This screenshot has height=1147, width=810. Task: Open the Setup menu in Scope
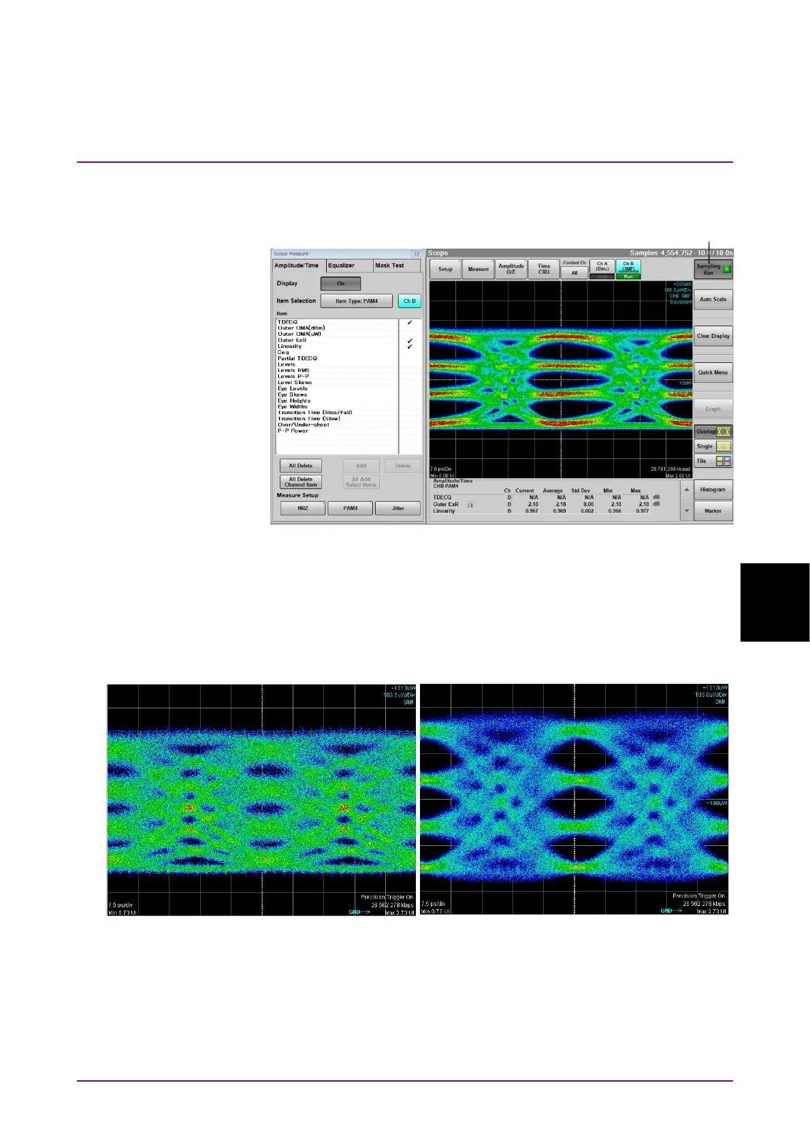tap(445, 269)
